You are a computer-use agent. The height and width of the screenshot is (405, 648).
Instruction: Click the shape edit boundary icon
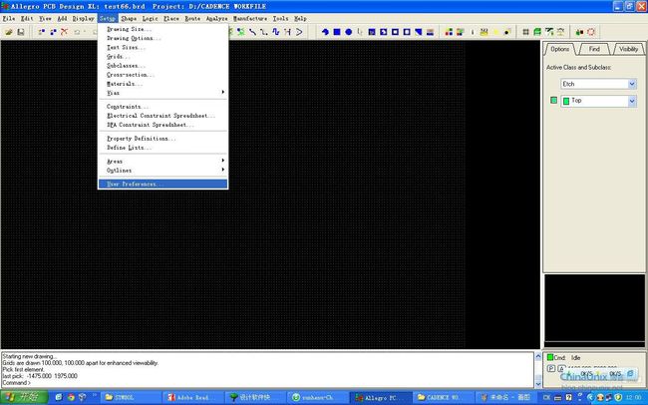pos(384,32)
